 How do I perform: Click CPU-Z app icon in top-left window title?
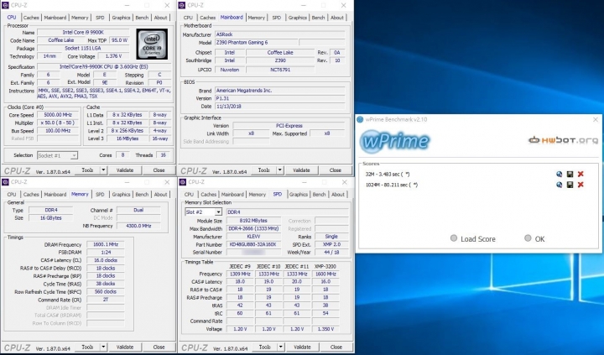pyautogui.click(x=5, y=5)
